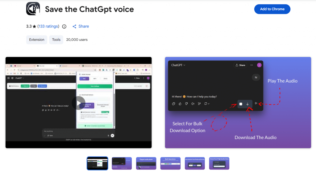Click the copy message icon

coord(173,104)
